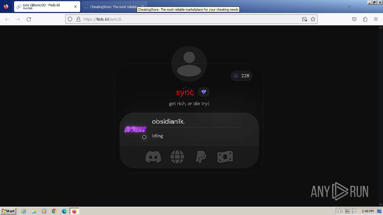Launch Microsoft Edge from taskbar
Image resolution: width=383 pixels, height=215 pixels.
click(x=64, y=211)
